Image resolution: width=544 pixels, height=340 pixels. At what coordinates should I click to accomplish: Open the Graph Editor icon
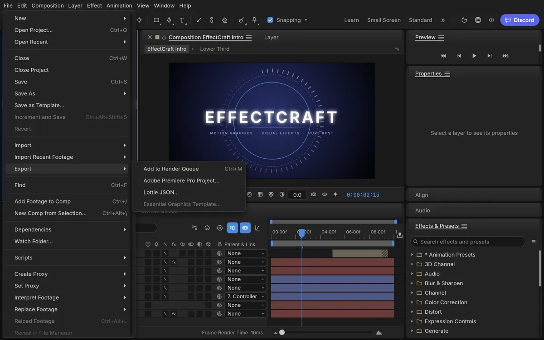coord(258,228)
